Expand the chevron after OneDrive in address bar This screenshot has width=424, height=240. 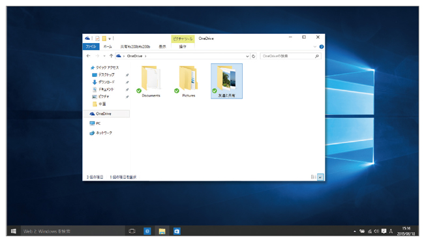click(145, 56)
